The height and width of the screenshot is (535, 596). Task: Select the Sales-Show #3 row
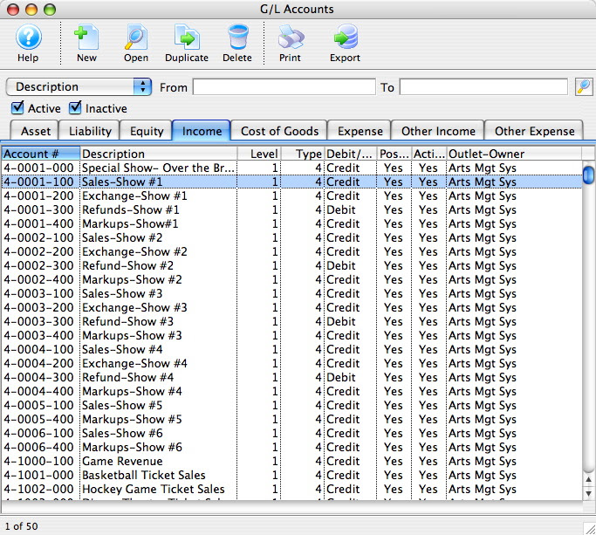coord(291,293)
